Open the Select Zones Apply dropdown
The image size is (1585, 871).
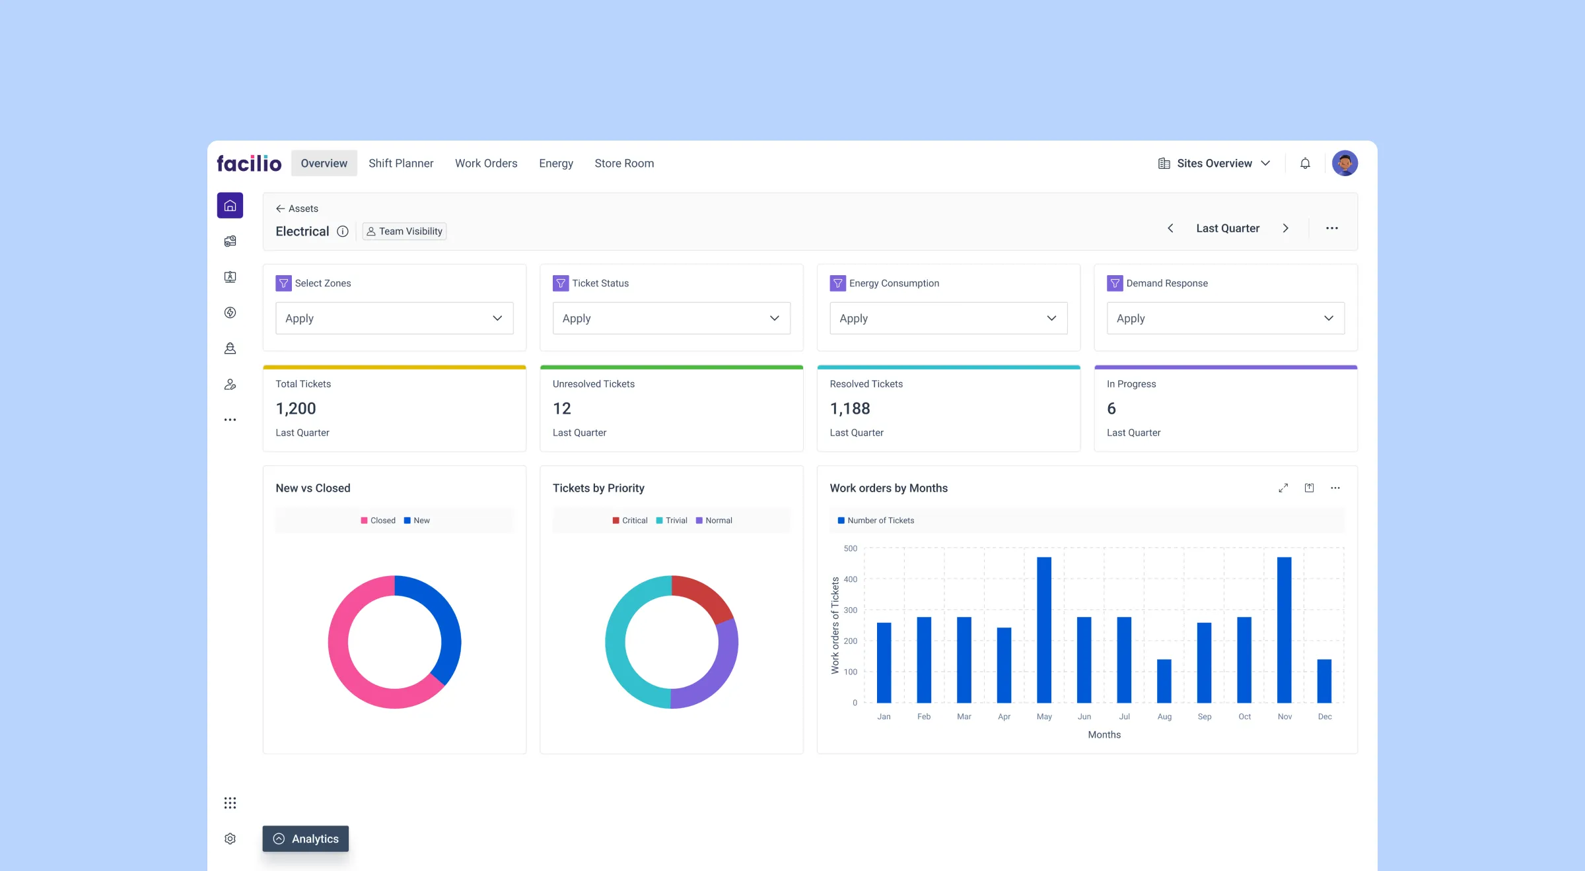tap(394, 318)
